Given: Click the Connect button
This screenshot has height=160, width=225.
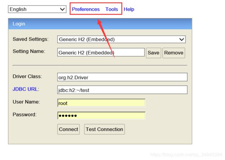Looking at the screenshot, I should tap(69, 129).
